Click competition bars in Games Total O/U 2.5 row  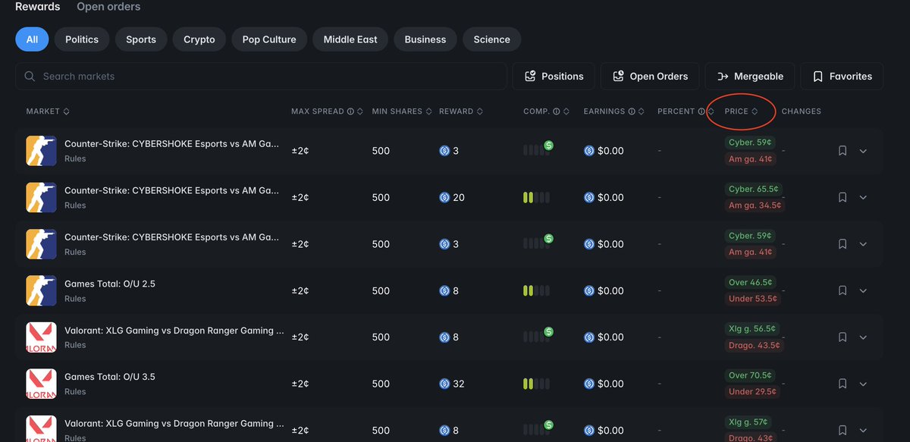[x=536, y=291]
